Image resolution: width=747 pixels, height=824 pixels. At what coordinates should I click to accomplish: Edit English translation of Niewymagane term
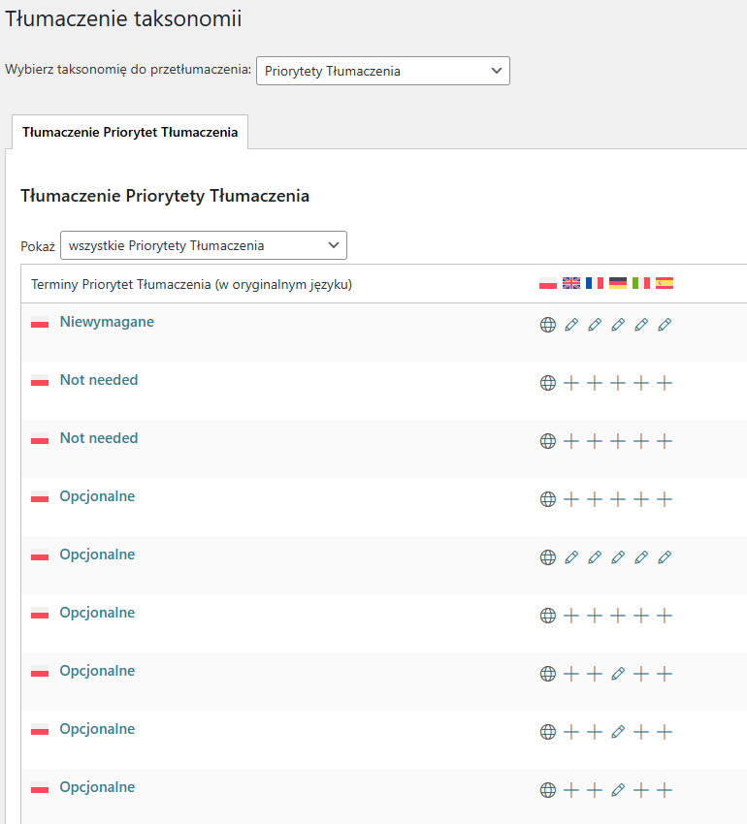tap(571, 325)
